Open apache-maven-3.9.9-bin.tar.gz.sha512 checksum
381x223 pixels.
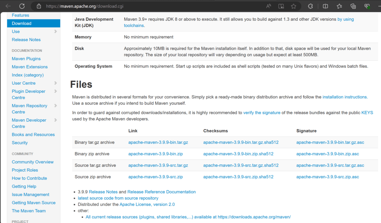(241, 142)
